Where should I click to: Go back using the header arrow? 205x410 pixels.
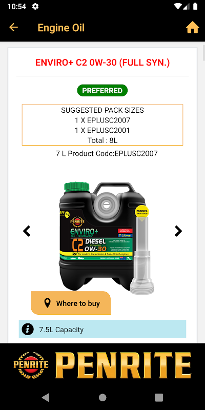point(13,27)
